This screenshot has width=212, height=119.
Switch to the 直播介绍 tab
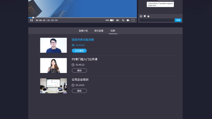83,31
